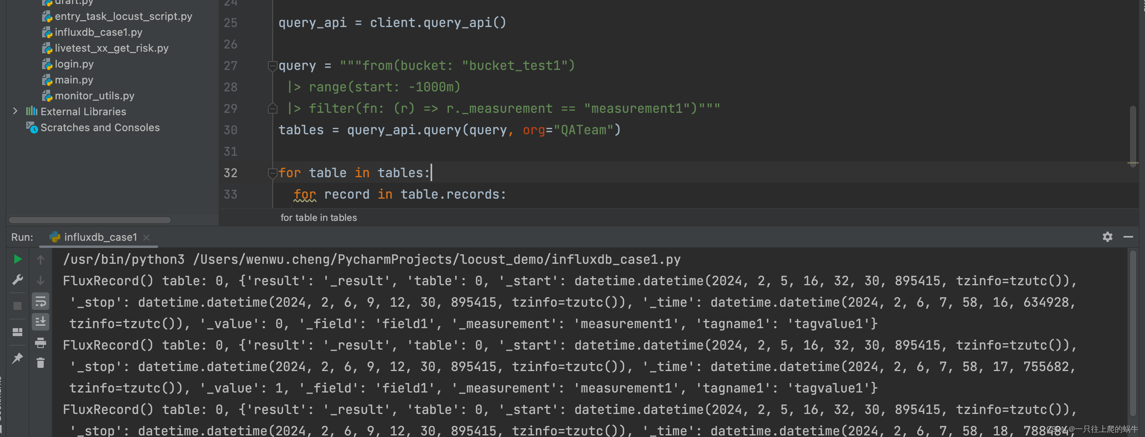This screenshot has height=437, width=1145.
Task: Collapse the for loop fold at line 32
Action: pos(272,173)
